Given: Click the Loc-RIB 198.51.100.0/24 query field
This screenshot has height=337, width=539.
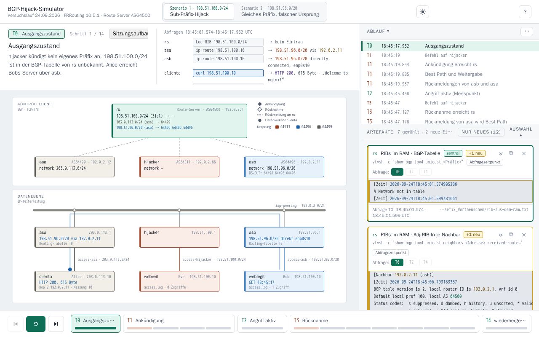Looking at the screenshot, I should tap(228, 42).
